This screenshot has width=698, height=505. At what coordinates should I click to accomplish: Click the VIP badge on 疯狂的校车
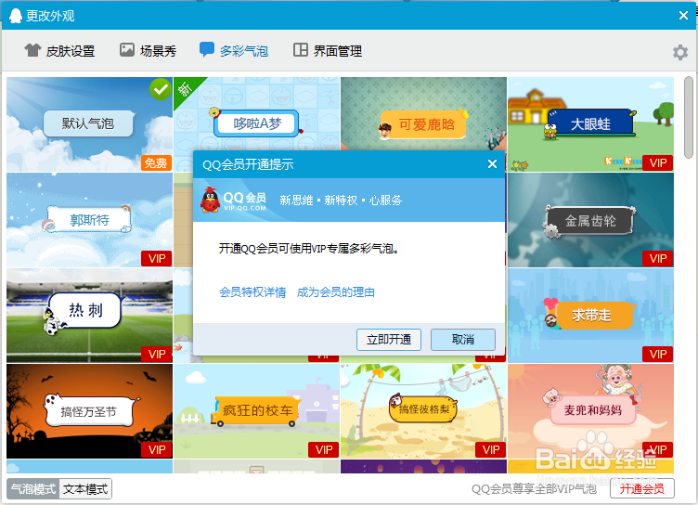(324, 450)
